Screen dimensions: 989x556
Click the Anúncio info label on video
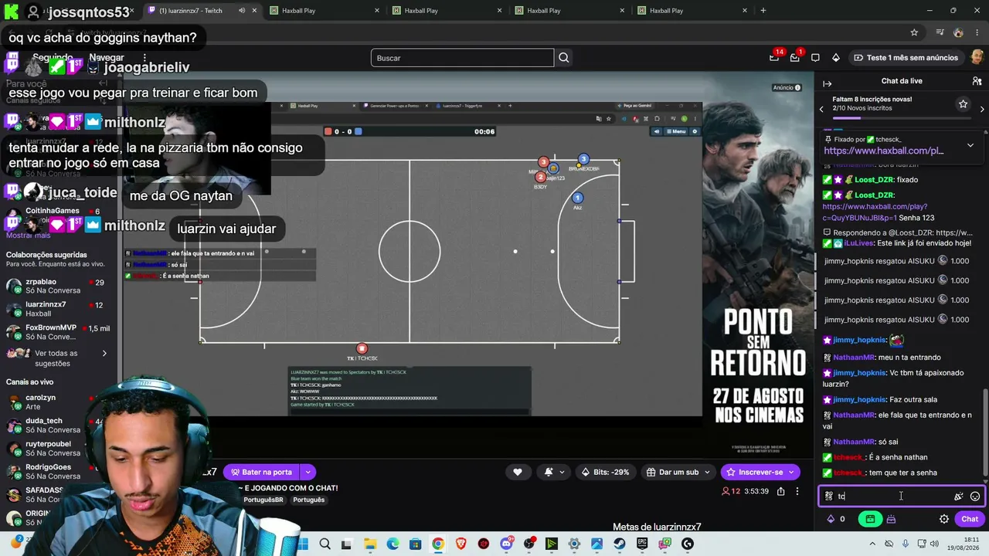[786, 87]
